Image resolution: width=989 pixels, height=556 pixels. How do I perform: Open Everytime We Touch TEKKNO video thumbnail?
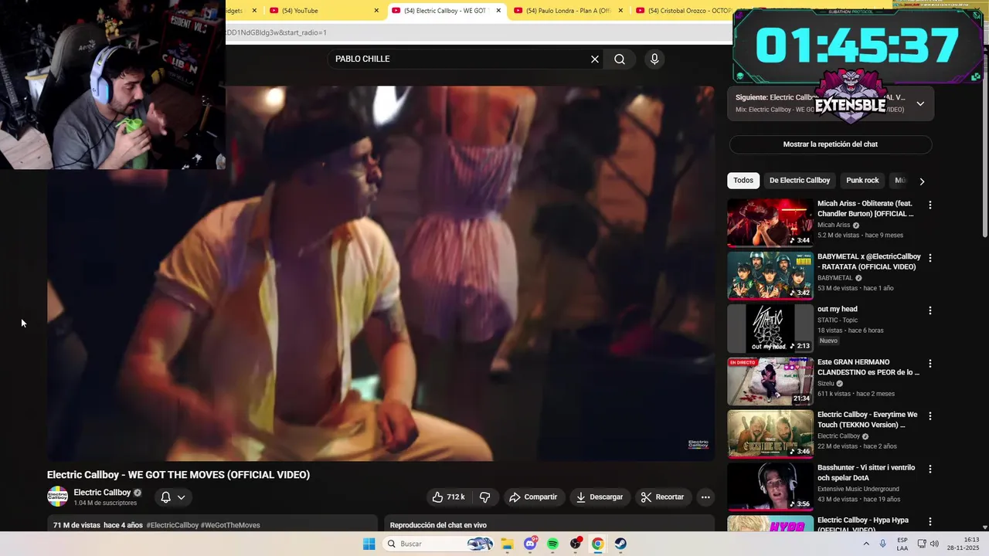[x=770, y=434]
